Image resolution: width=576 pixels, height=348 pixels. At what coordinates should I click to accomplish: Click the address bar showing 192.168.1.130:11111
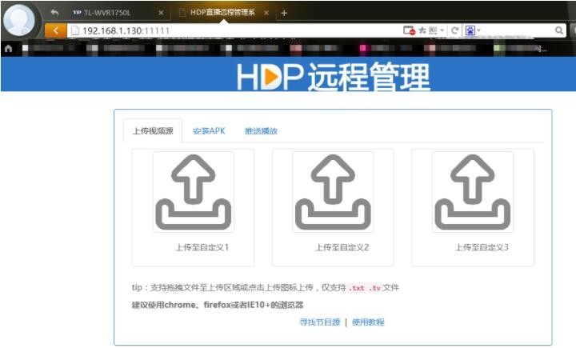click(235, 30)
